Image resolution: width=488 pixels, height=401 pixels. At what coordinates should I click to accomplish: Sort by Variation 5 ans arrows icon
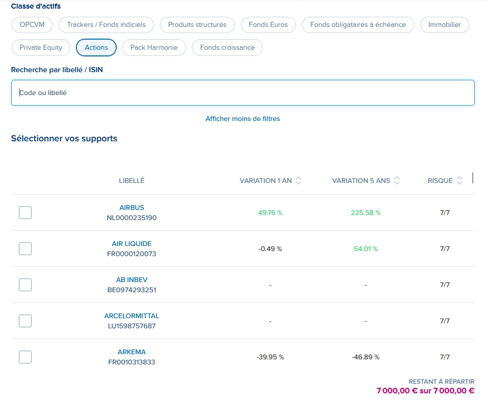(397, 181)
